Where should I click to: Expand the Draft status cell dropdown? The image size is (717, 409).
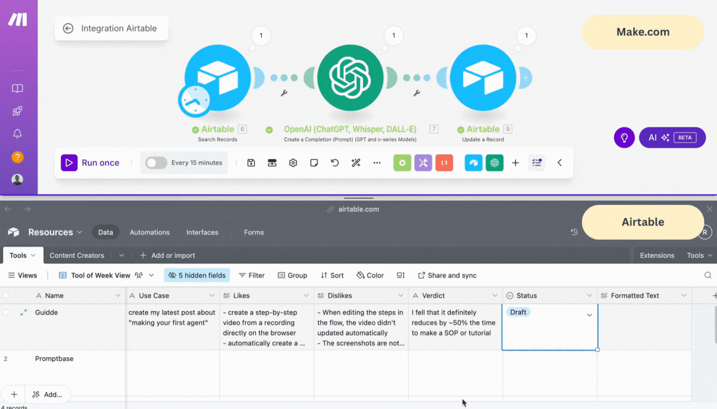click(x=589, y=315)
